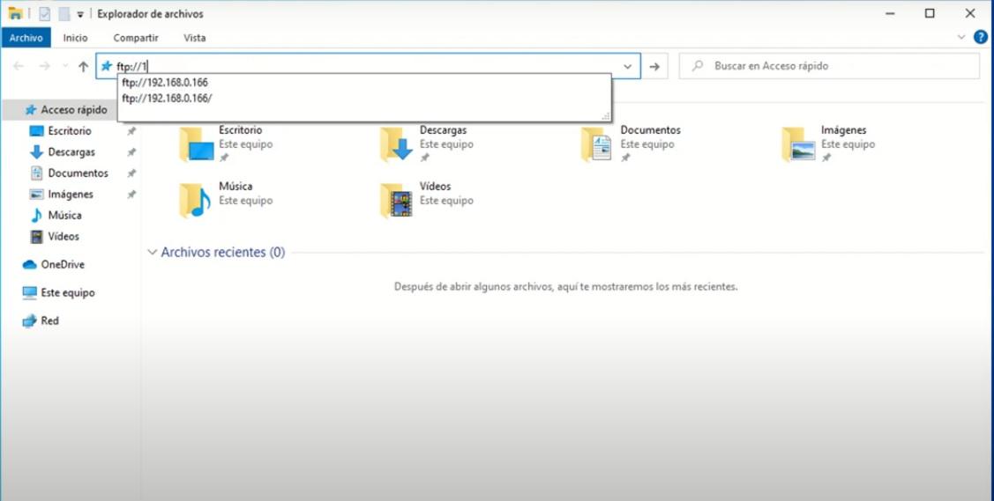Click the Escritorio folder icon in main pane

(x=197, y=144)
